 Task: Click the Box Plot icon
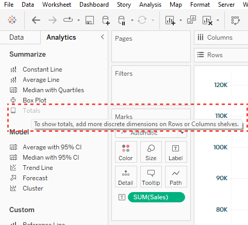[13, 100]
